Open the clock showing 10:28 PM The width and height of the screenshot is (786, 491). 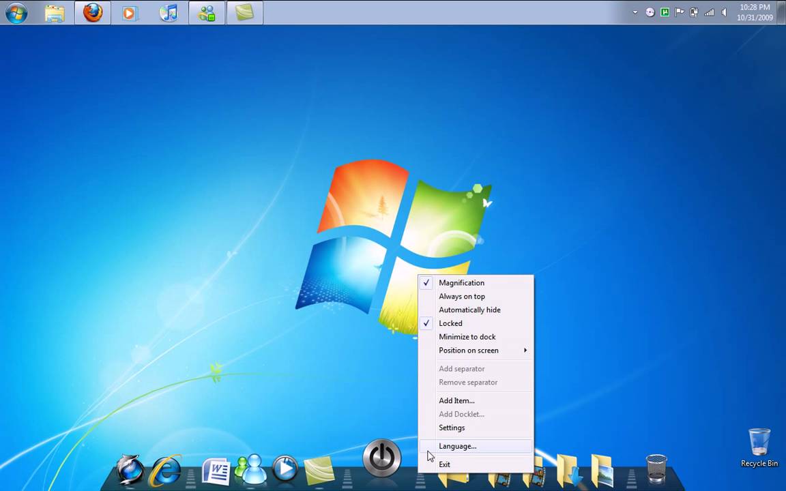click(x=755, y=12)
